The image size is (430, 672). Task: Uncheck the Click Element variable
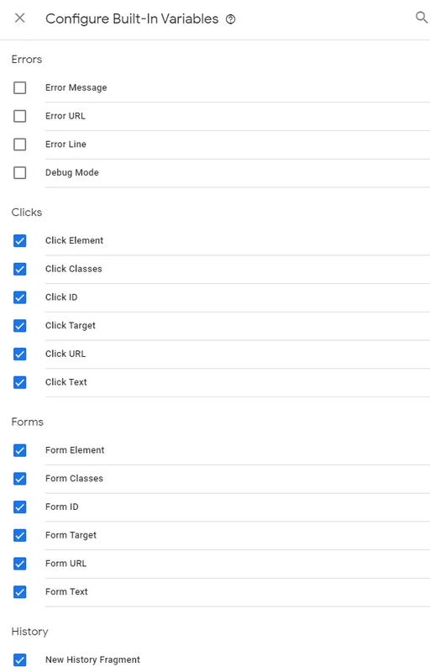point(19,241)
